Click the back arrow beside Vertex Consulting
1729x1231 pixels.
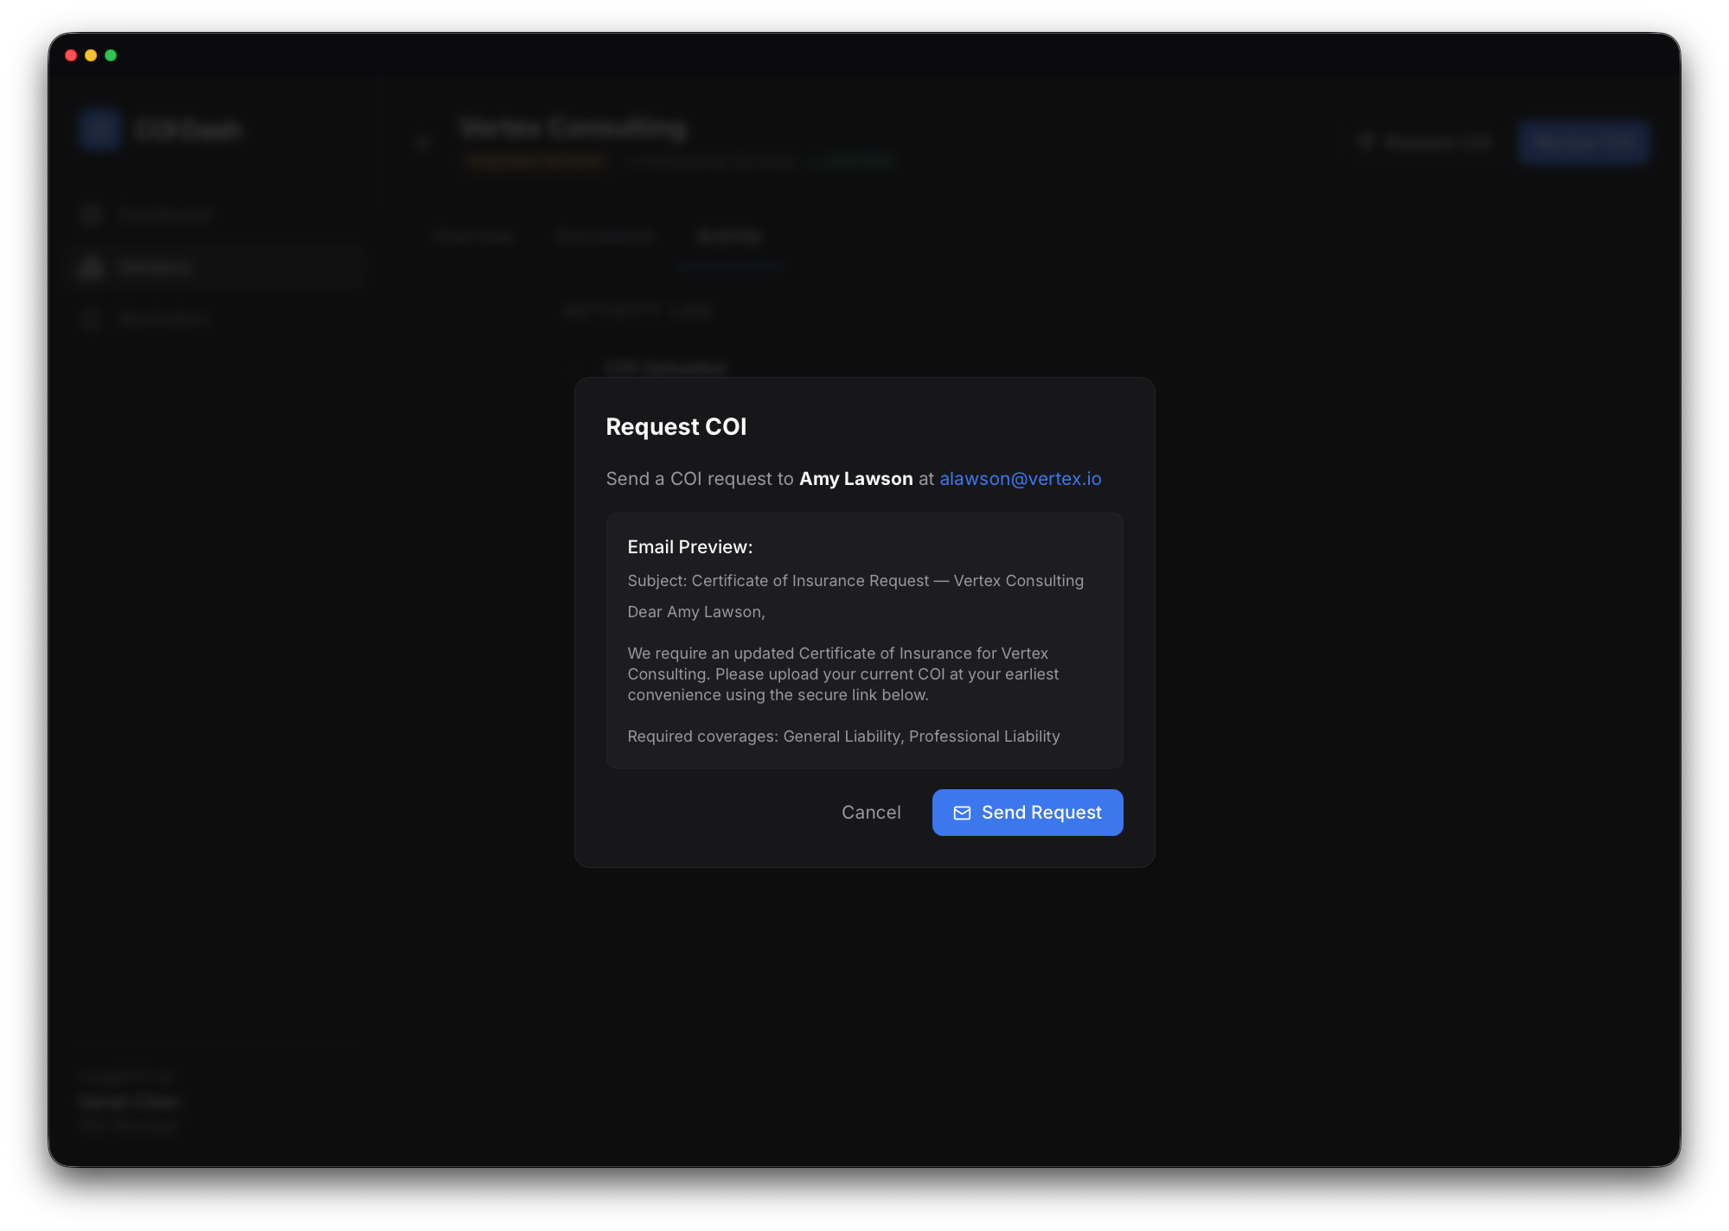pyautogui.click(x=423, y=142)
